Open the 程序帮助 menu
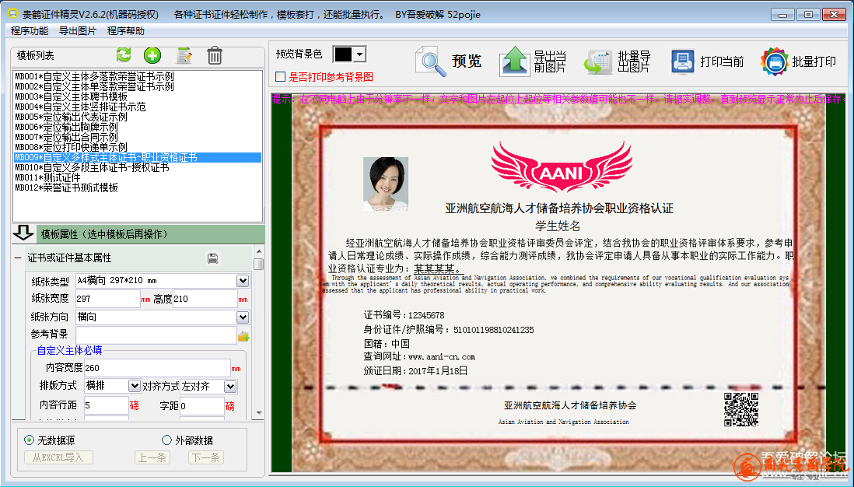The width and height of the screenshot is (854, 487). (126, 31)
